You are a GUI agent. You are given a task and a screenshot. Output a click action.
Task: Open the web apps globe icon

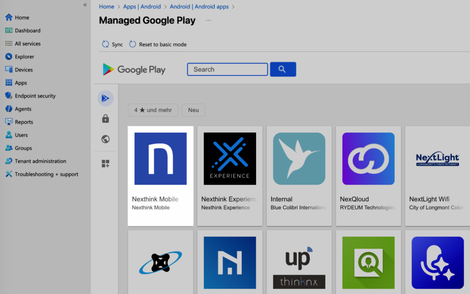click(106, 139)
